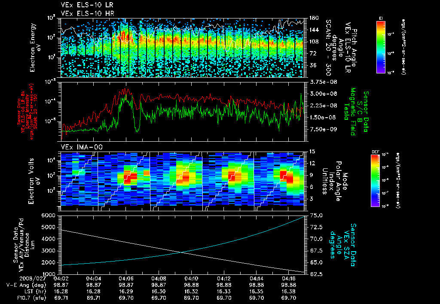Image resolution: width=440 pixels, height=304 pixels.
Task: Click magnetic field tick '3.75e-08'
Action: tap(323, 82)
